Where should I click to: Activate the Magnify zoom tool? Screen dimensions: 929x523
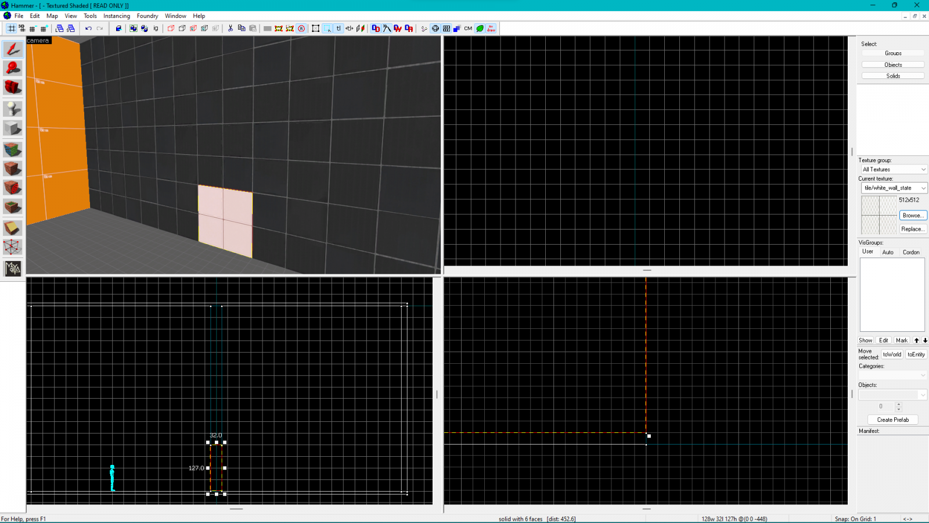tap(13, 69)
